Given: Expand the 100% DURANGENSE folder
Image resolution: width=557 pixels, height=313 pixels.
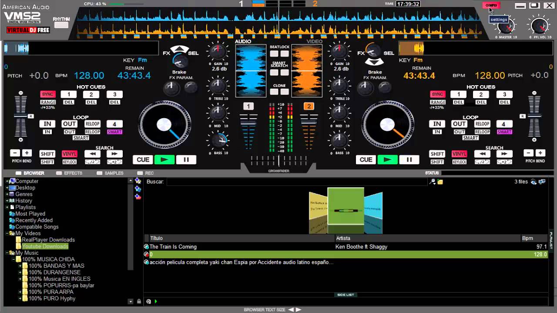Looking at the screenshot, I should tap(20, 273).
